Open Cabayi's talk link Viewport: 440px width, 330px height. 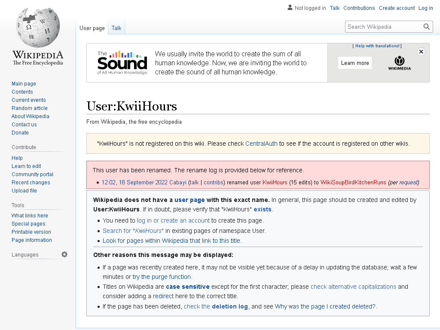[x=194, y=182]
